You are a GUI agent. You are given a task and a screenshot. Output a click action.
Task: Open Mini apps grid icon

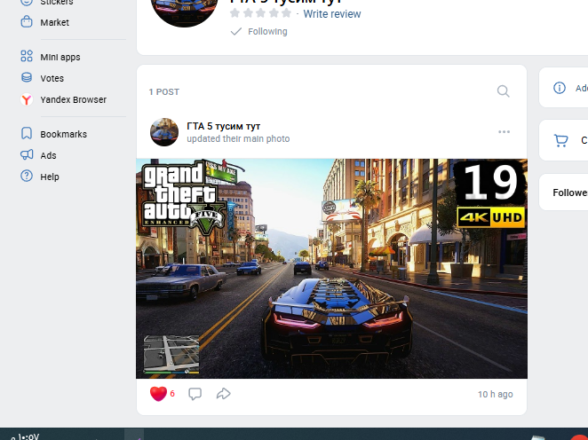click(27, 56)
